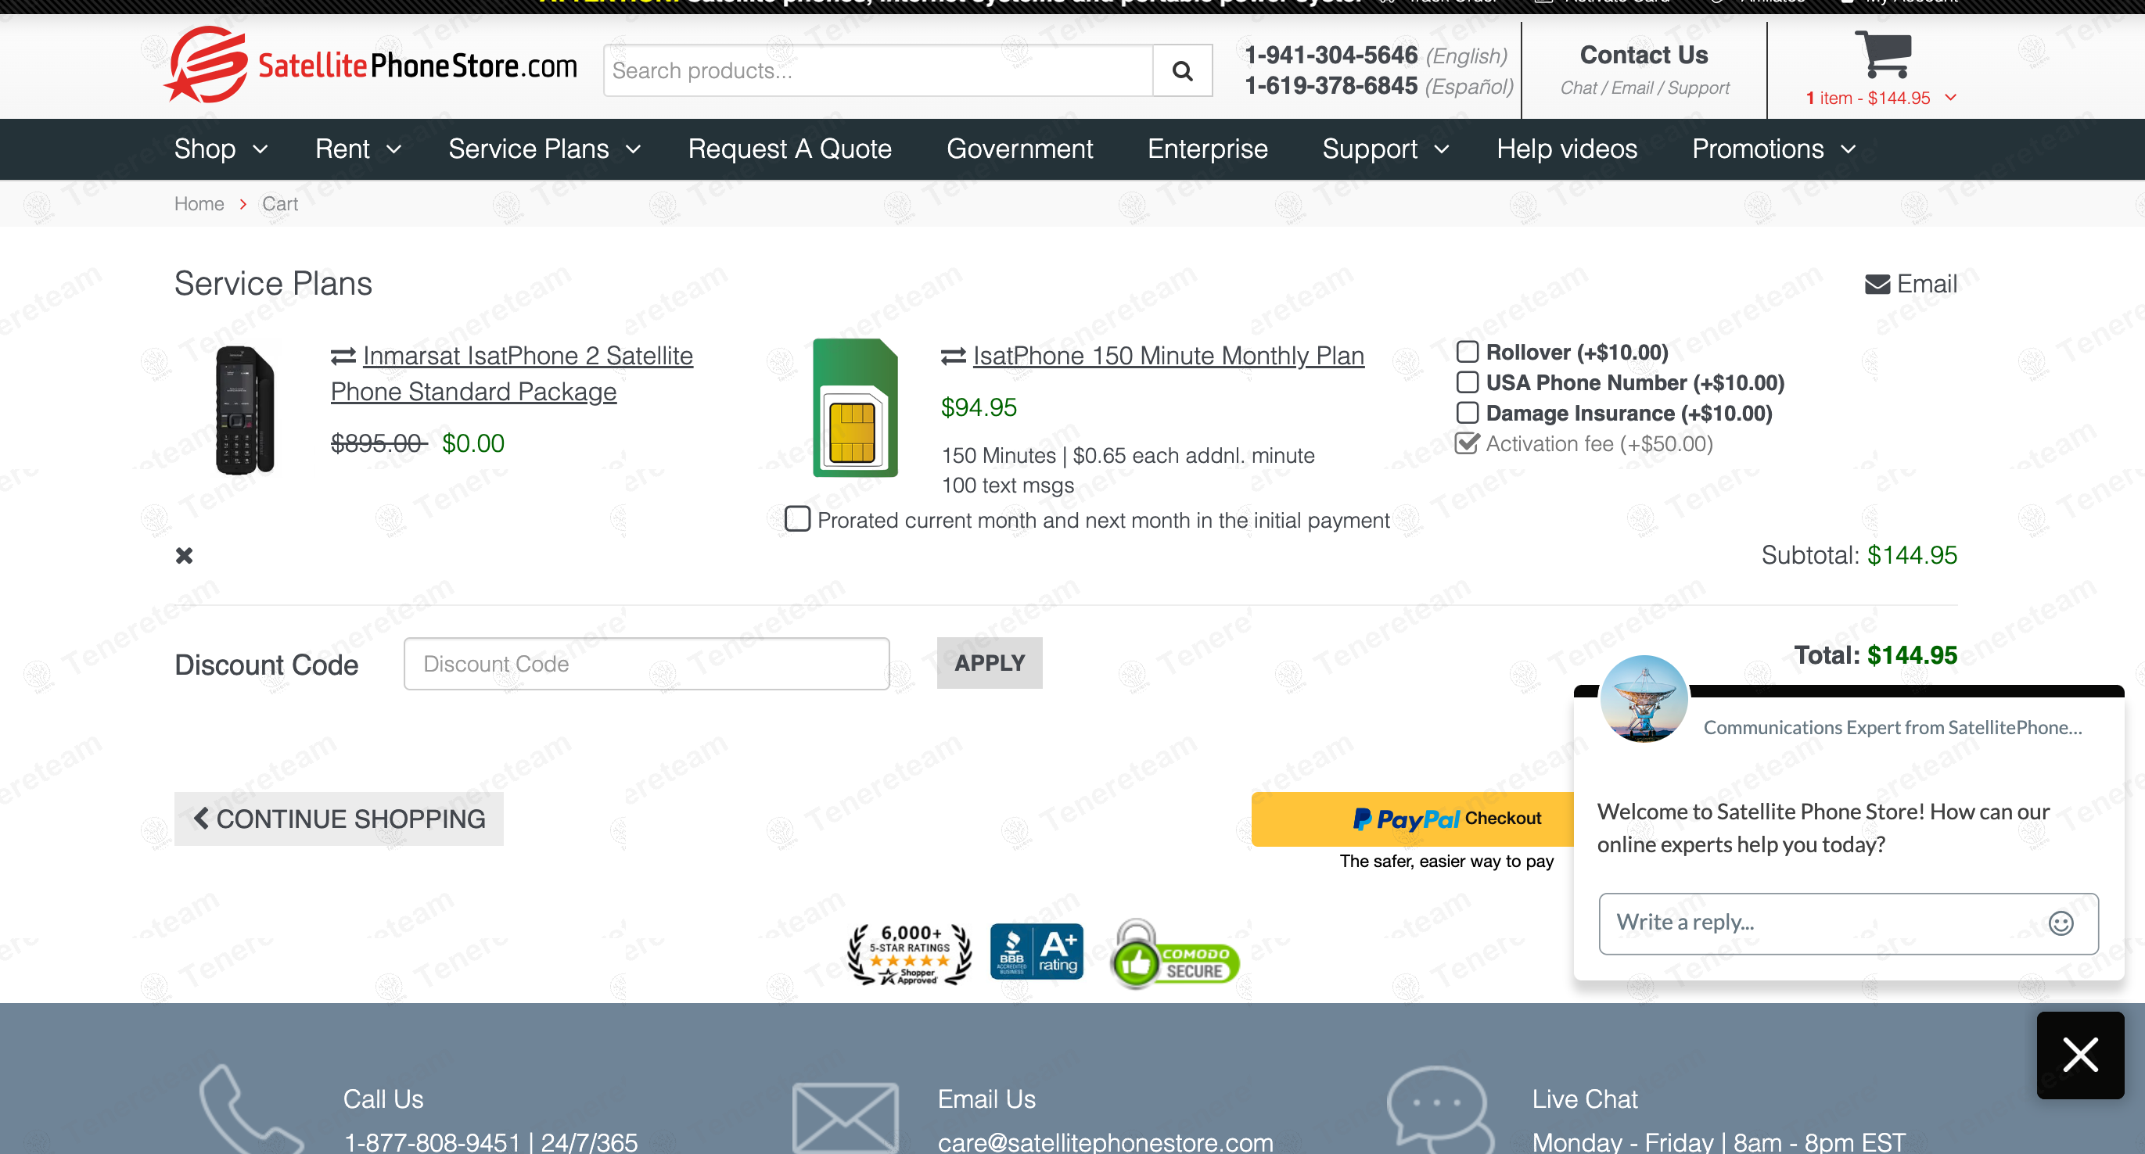Click the $94.95 plan price
Image resolution: width=2145 pixels, height=1154 pixels.
(979, 407)
